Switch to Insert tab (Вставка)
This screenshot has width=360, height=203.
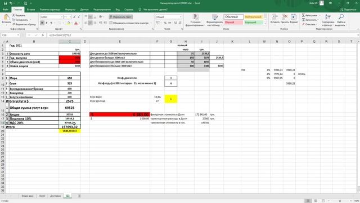click(31, 10)
